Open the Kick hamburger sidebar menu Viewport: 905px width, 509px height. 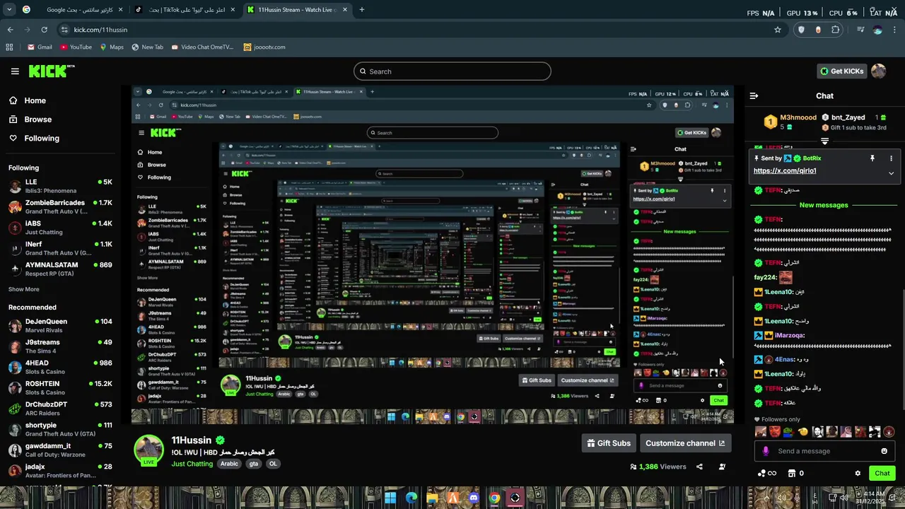[15, 71]
